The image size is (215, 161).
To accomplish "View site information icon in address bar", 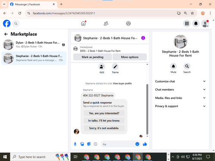I will (29, 13).
